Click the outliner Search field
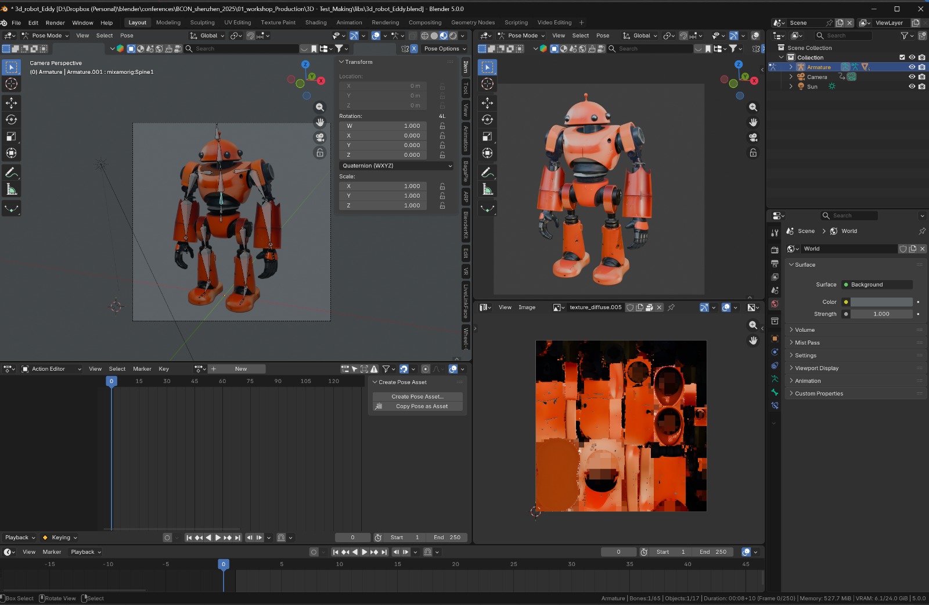This screenshot has width=929, height=605. 844,36
